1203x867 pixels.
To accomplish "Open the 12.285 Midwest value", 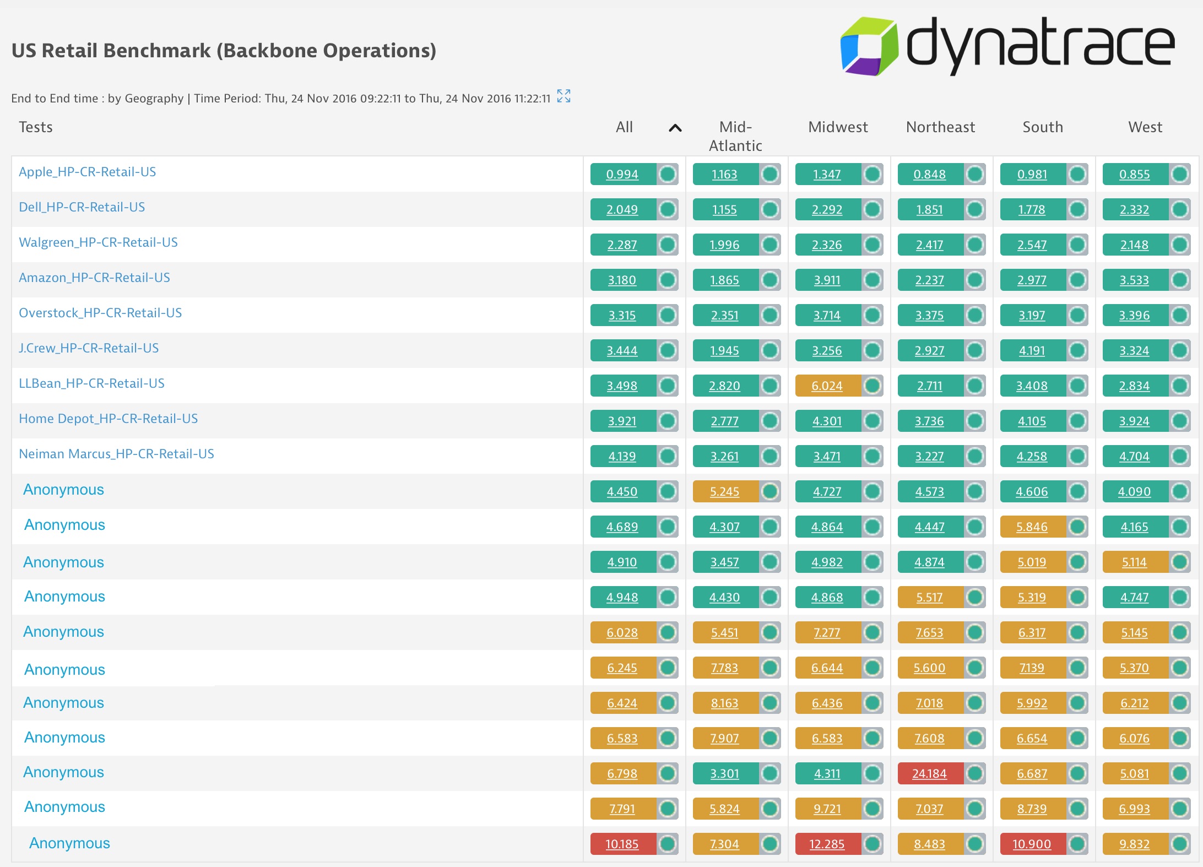I will pos(827,844).
